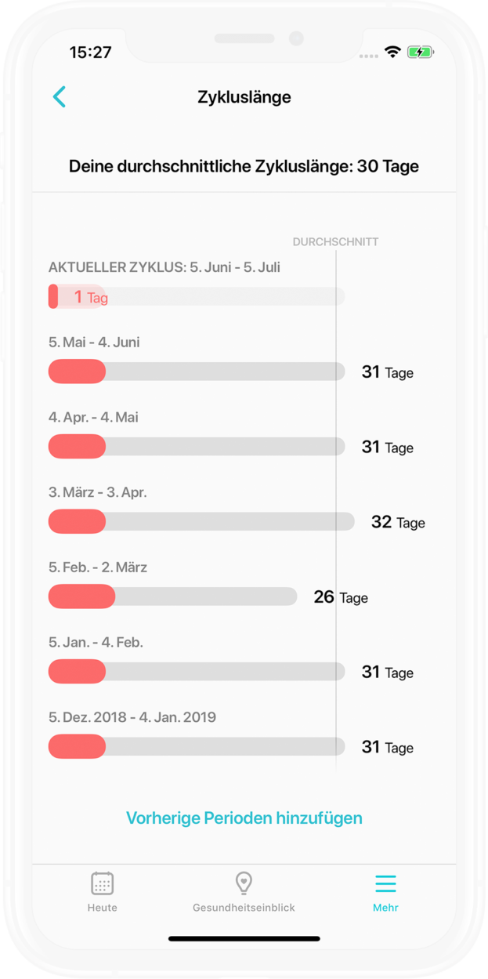
Task: Select the 5. Jan. - 4. Feb. cycle bar
Action: [197, 672]
